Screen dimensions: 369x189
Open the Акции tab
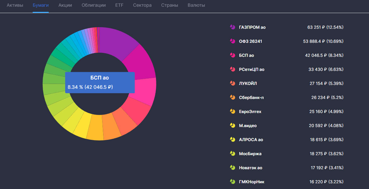tap(65, 5)
